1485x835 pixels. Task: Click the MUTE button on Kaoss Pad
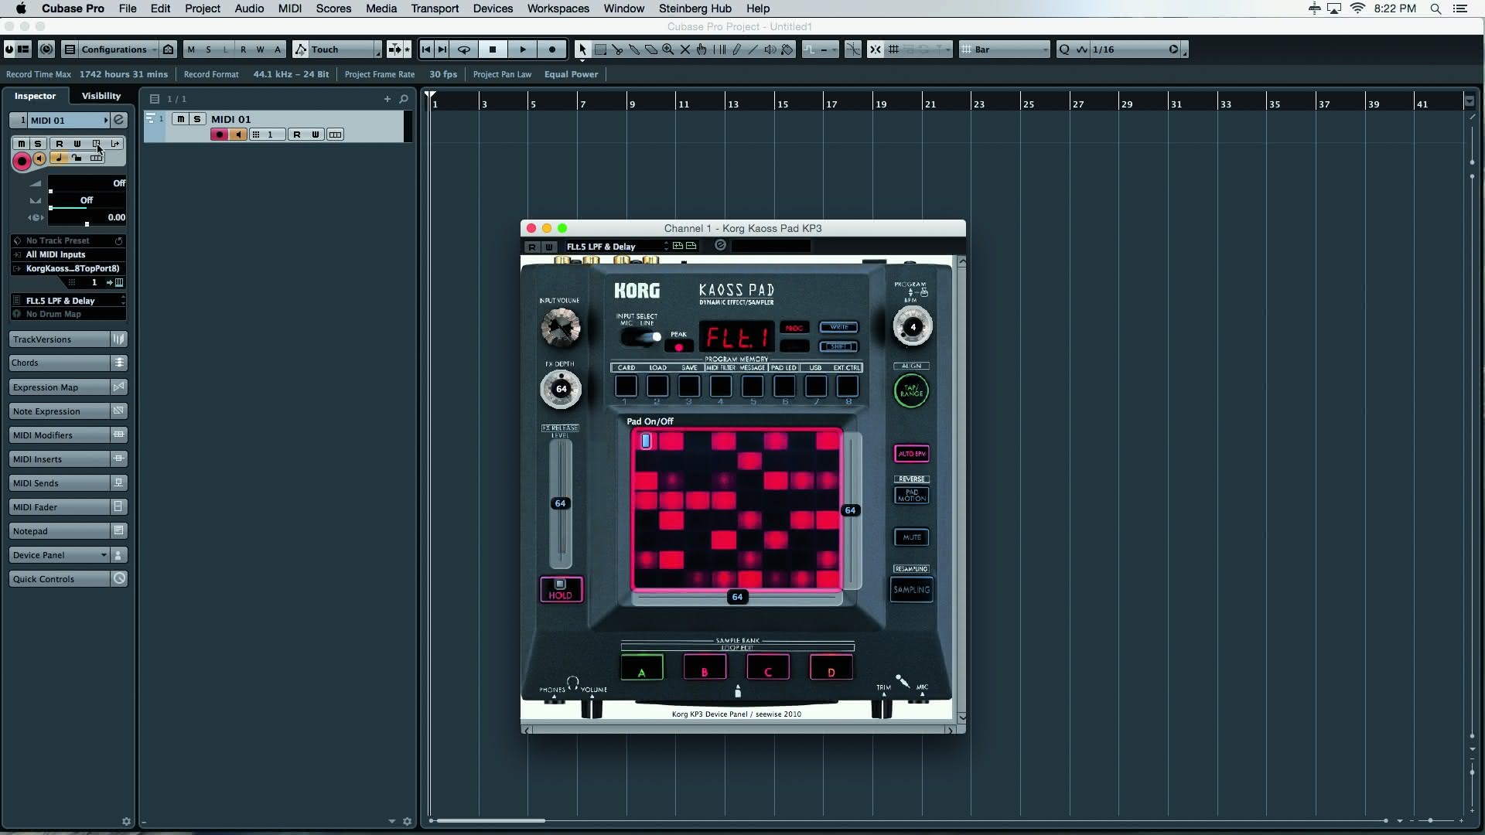tap(911, 537)
